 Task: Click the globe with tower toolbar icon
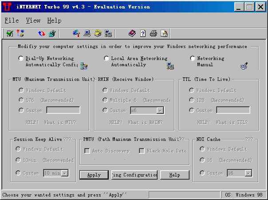tap(76, 33)
